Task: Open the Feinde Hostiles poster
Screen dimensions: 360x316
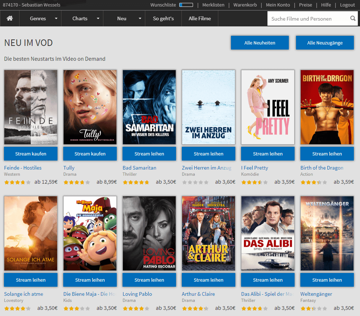Action: pos(31,107)
